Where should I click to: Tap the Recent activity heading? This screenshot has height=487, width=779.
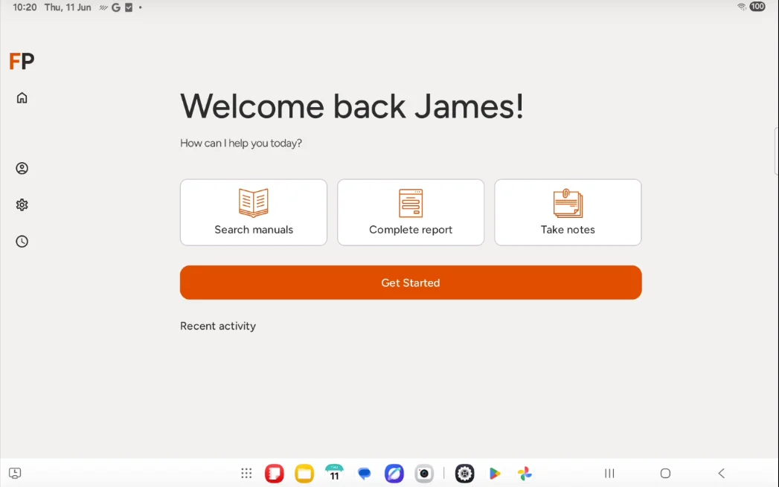pos(218,326)
